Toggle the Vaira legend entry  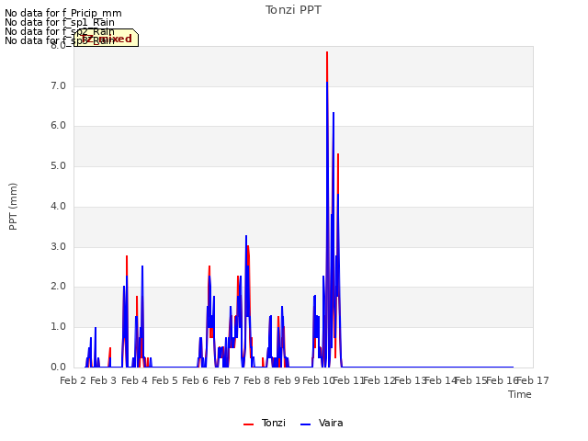point(322,423)
